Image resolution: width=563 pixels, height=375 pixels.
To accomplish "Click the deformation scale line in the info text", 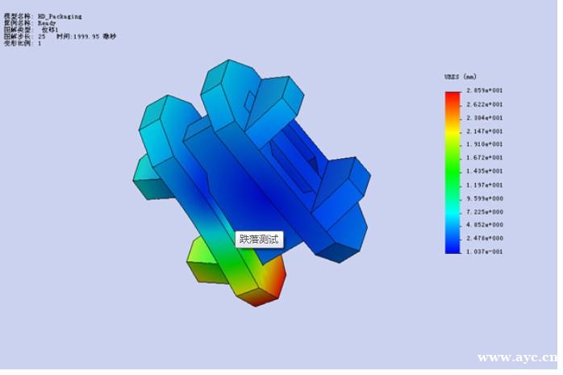I will (x=23, y=43).
